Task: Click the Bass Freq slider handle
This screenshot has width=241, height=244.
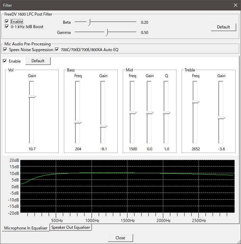Action: pos(78,122)
